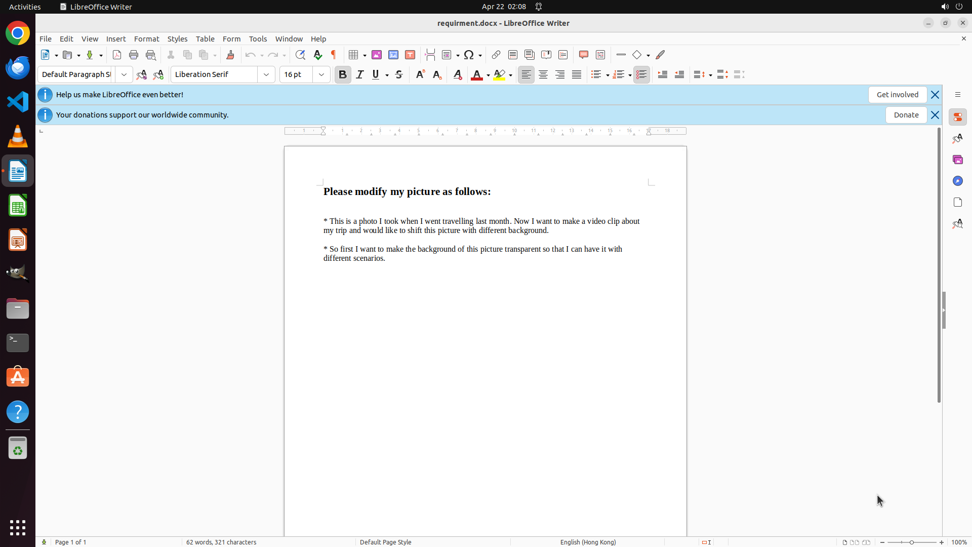This screenshot has width=972, height=547.
Task: Click the Insert Image icon
Action: [377, 55]
